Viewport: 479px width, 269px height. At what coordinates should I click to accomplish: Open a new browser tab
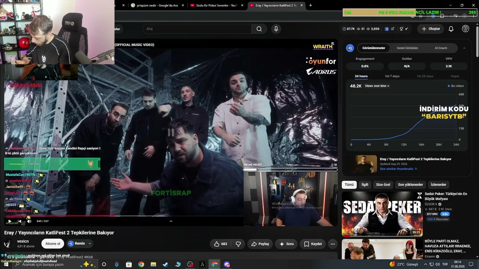coord(310,5)
